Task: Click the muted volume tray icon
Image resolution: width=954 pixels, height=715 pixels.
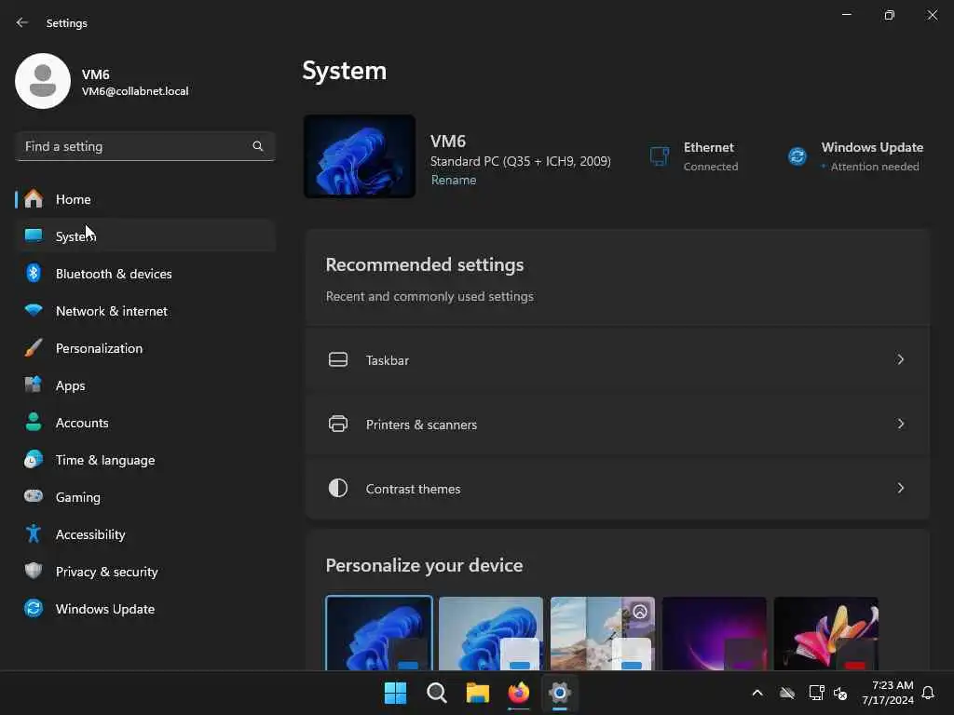Action: tap(840, 693)
